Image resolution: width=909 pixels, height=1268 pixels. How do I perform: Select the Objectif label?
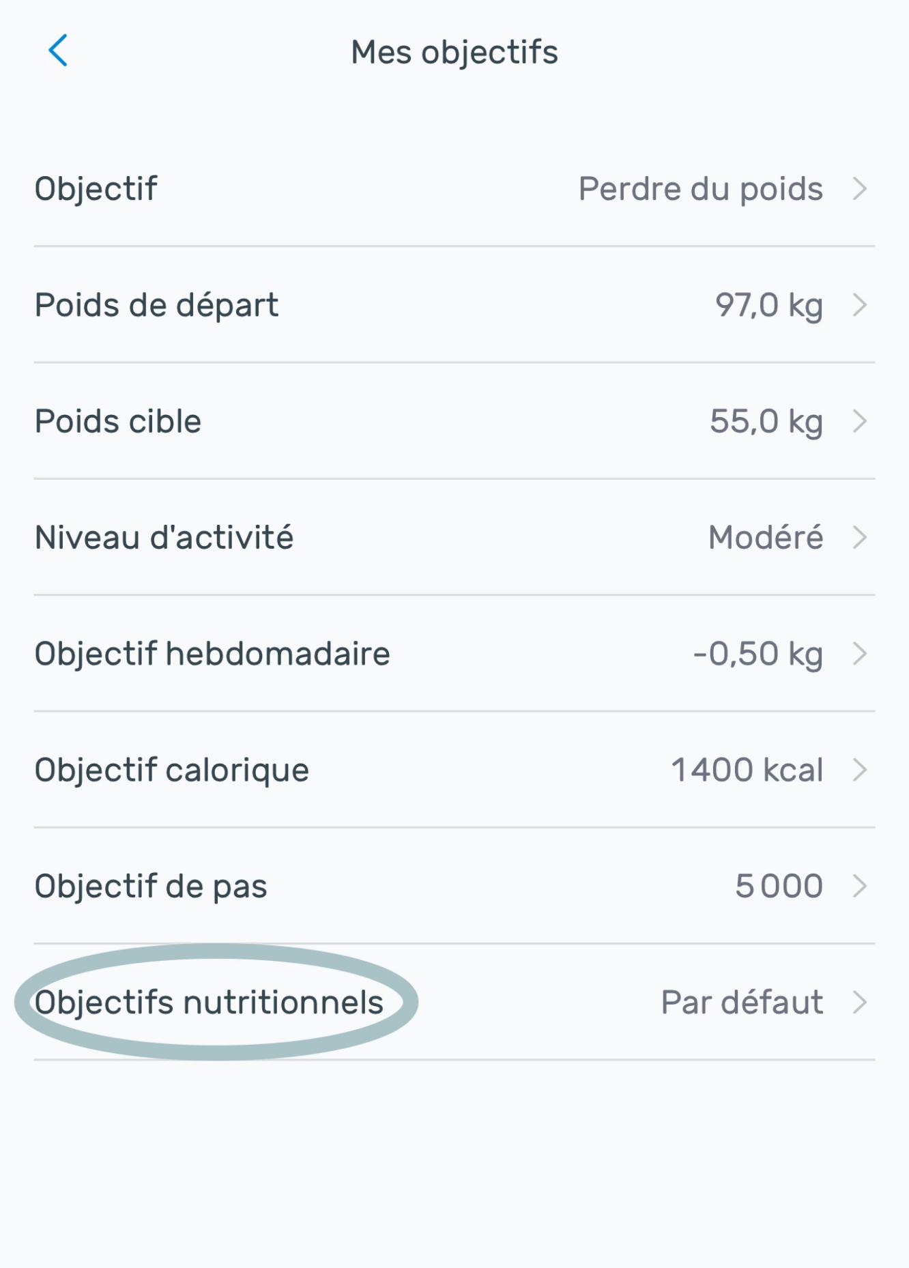[x=96, y=189]
